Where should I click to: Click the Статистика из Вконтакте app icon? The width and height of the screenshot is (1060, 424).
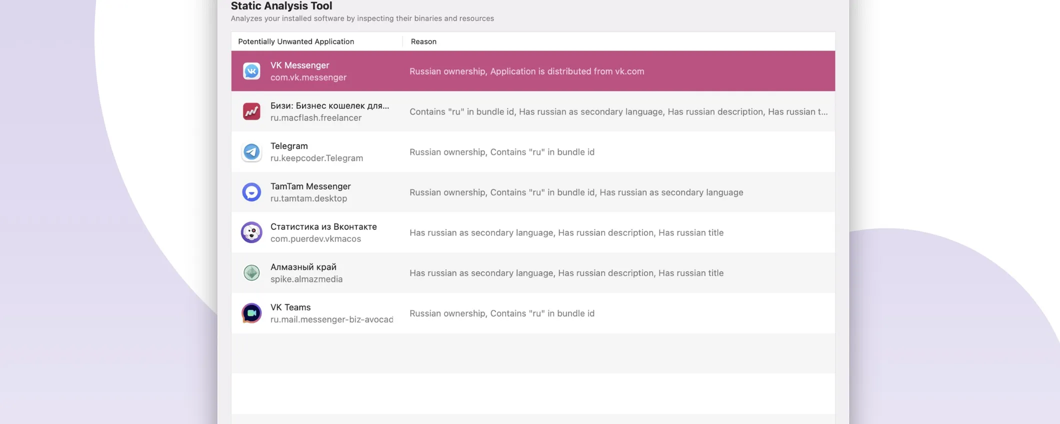pos(251,232)
